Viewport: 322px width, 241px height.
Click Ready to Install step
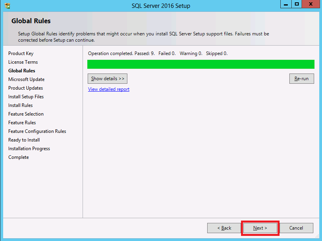click(x=24, y=140)
